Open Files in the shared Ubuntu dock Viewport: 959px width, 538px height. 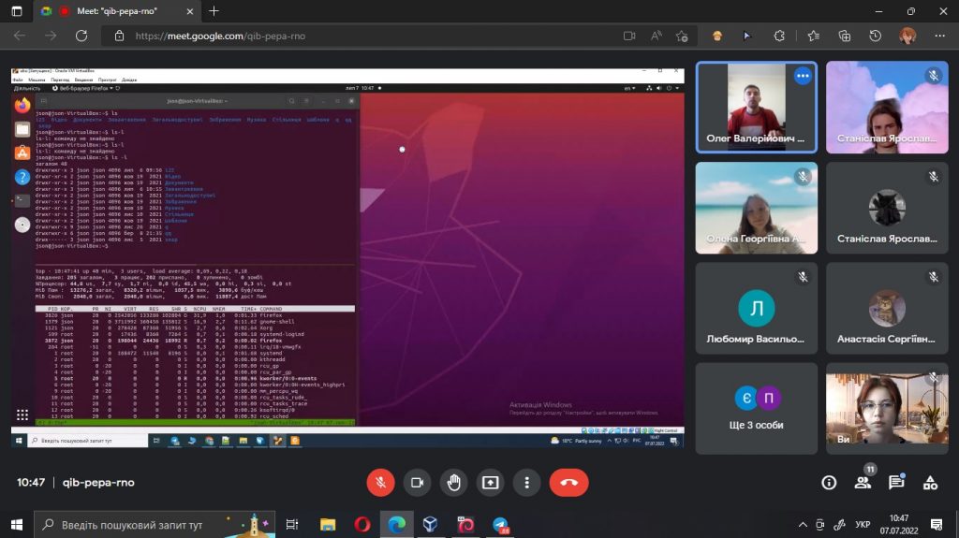[22, 129]
